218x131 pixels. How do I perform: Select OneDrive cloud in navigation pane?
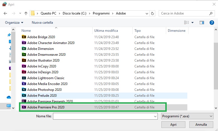[9, 97]
